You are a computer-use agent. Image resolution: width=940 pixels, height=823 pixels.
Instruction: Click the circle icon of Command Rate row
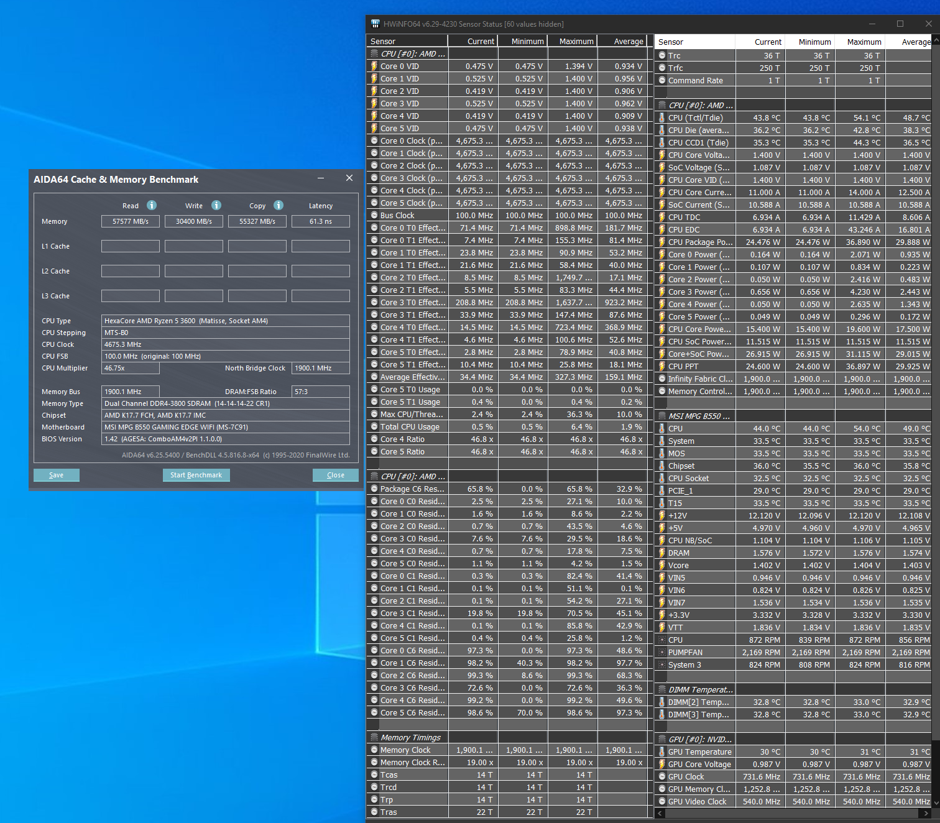tap(662, 80)
